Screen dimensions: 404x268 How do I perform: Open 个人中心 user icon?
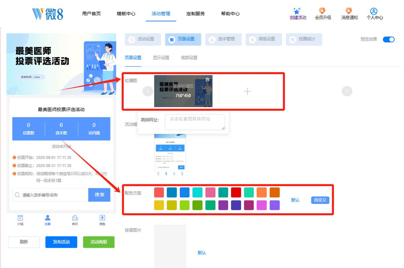pos(374,11)
